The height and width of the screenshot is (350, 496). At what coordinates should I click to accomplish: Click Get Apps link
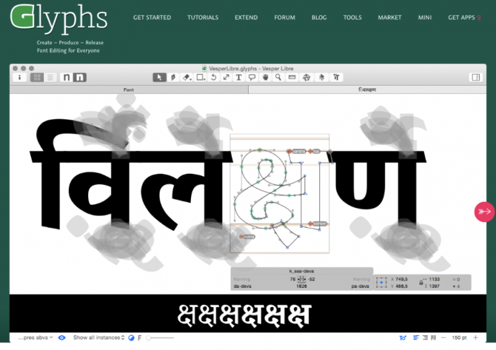tap(464, 17)
